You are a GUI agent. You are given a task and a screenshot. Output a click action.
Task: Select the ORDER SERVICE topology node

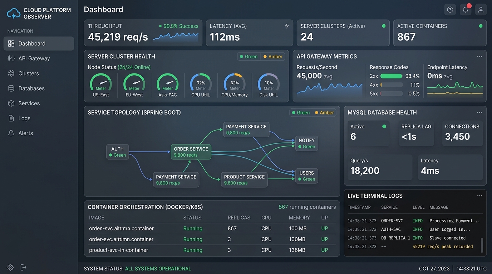[x=191, y=152]
